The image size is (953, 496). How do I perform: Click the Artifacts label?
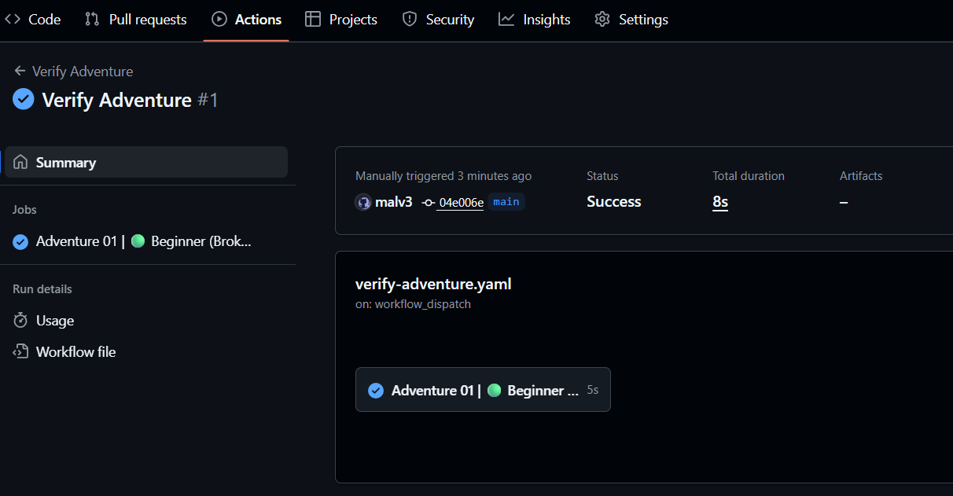[x=861, y=176]
